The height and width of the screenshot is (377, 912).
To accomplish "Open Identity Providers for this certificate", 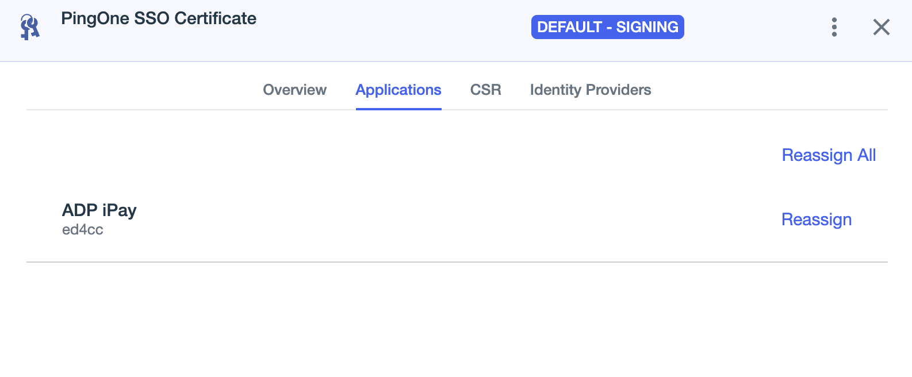I will [591, 90].
